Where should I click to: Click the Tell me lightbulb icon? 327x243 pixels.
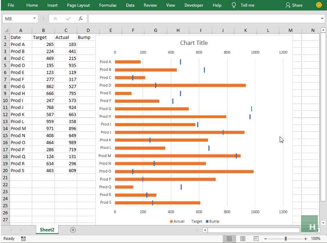(234, 5)
